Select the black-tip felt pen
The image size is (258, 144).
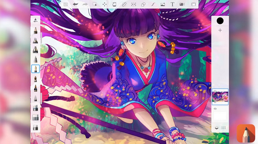pyautogui.click(x=35, y=88)
